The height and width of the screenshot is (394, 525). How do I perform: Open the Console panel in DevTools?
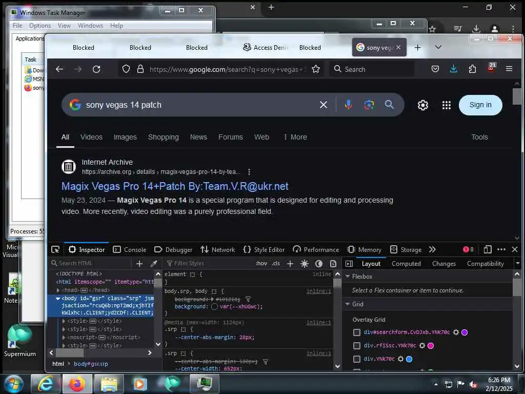coord(130,250)
